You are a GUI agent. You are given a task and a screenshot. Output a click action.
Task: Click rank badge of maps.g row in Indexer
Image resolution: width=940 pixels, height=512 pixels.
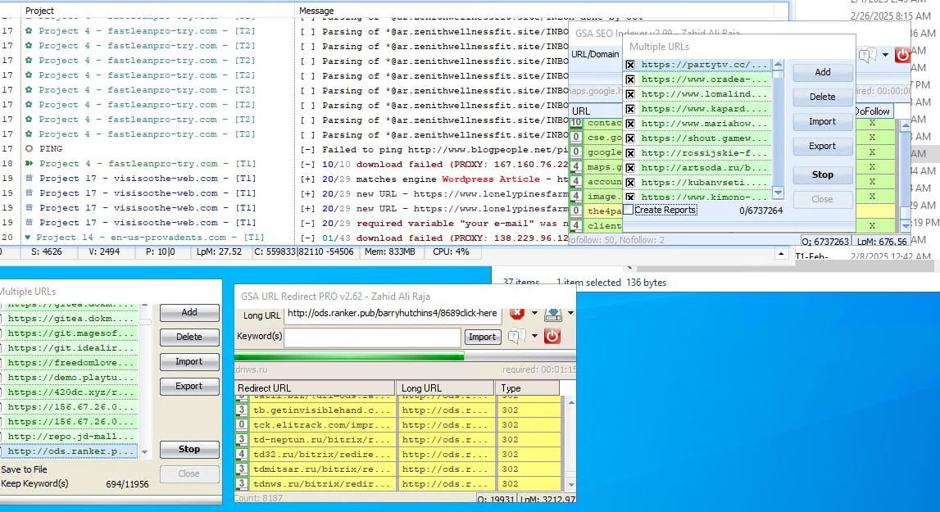[576, 166]
